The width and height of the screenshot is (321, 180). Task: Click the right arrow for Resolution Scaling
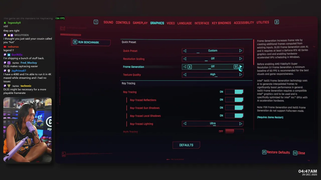tap(240, 59)
